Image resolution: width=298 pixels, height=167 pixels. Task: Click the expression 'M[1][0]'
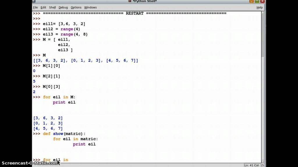(51, 66)
